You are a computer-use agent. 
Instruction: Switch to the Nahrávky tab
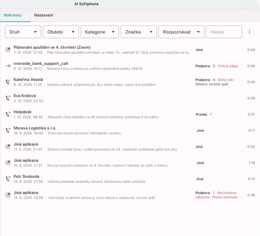point(13,15)
